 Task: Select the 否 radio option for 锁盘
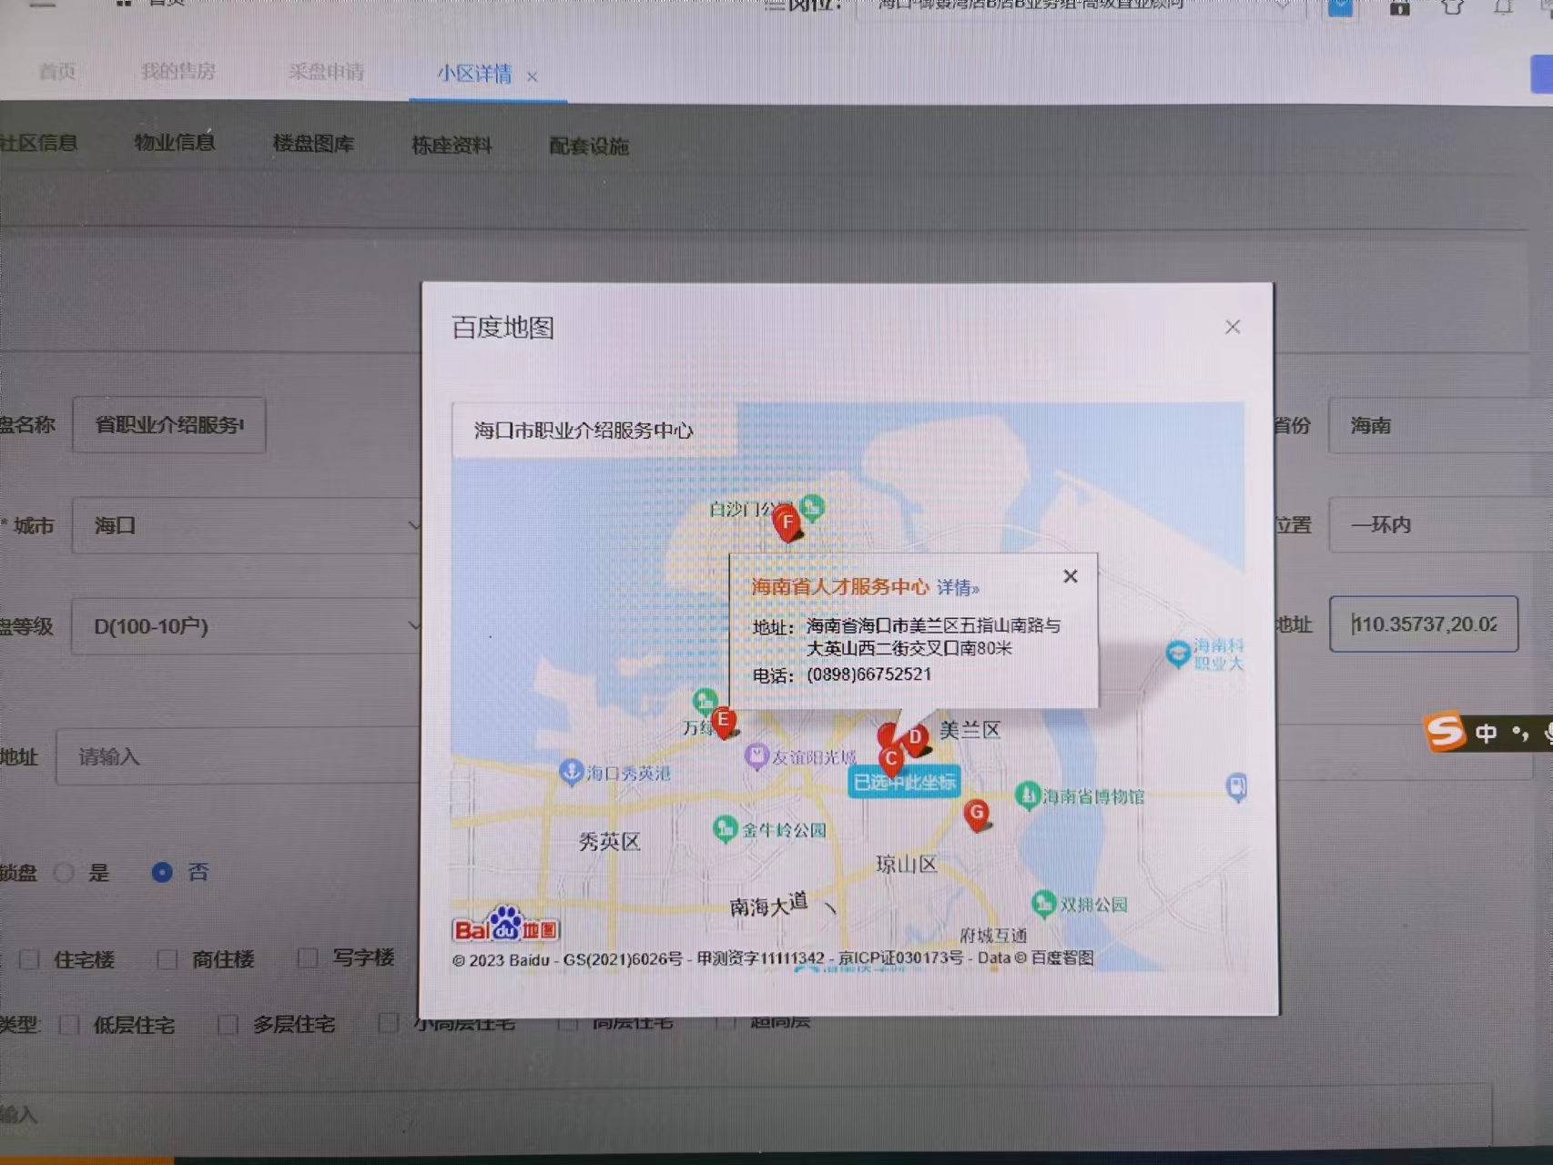tap(162, 873)
